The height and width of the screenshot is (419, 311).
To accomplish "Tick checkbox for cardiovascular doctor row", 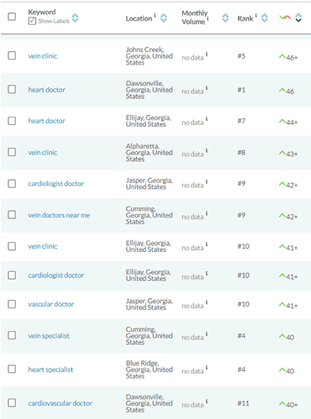I will point(12,403).
